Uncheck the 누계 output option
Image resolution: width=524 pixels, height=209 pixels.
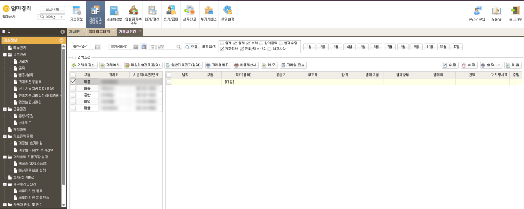[248, 43]
